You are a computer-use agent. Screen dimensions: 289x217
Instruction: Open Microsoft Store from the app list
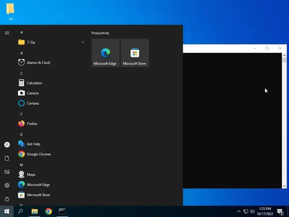[51, 195]
